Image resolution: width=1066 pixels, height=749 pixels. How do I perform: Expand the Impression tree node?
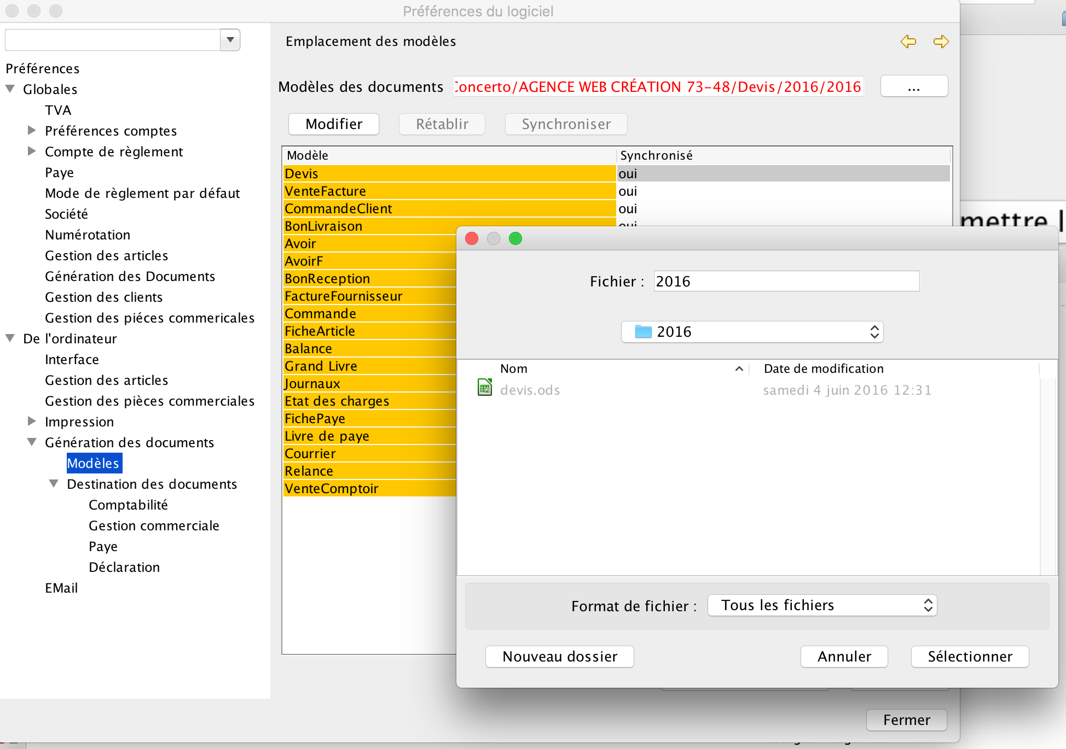coord(32,422)
